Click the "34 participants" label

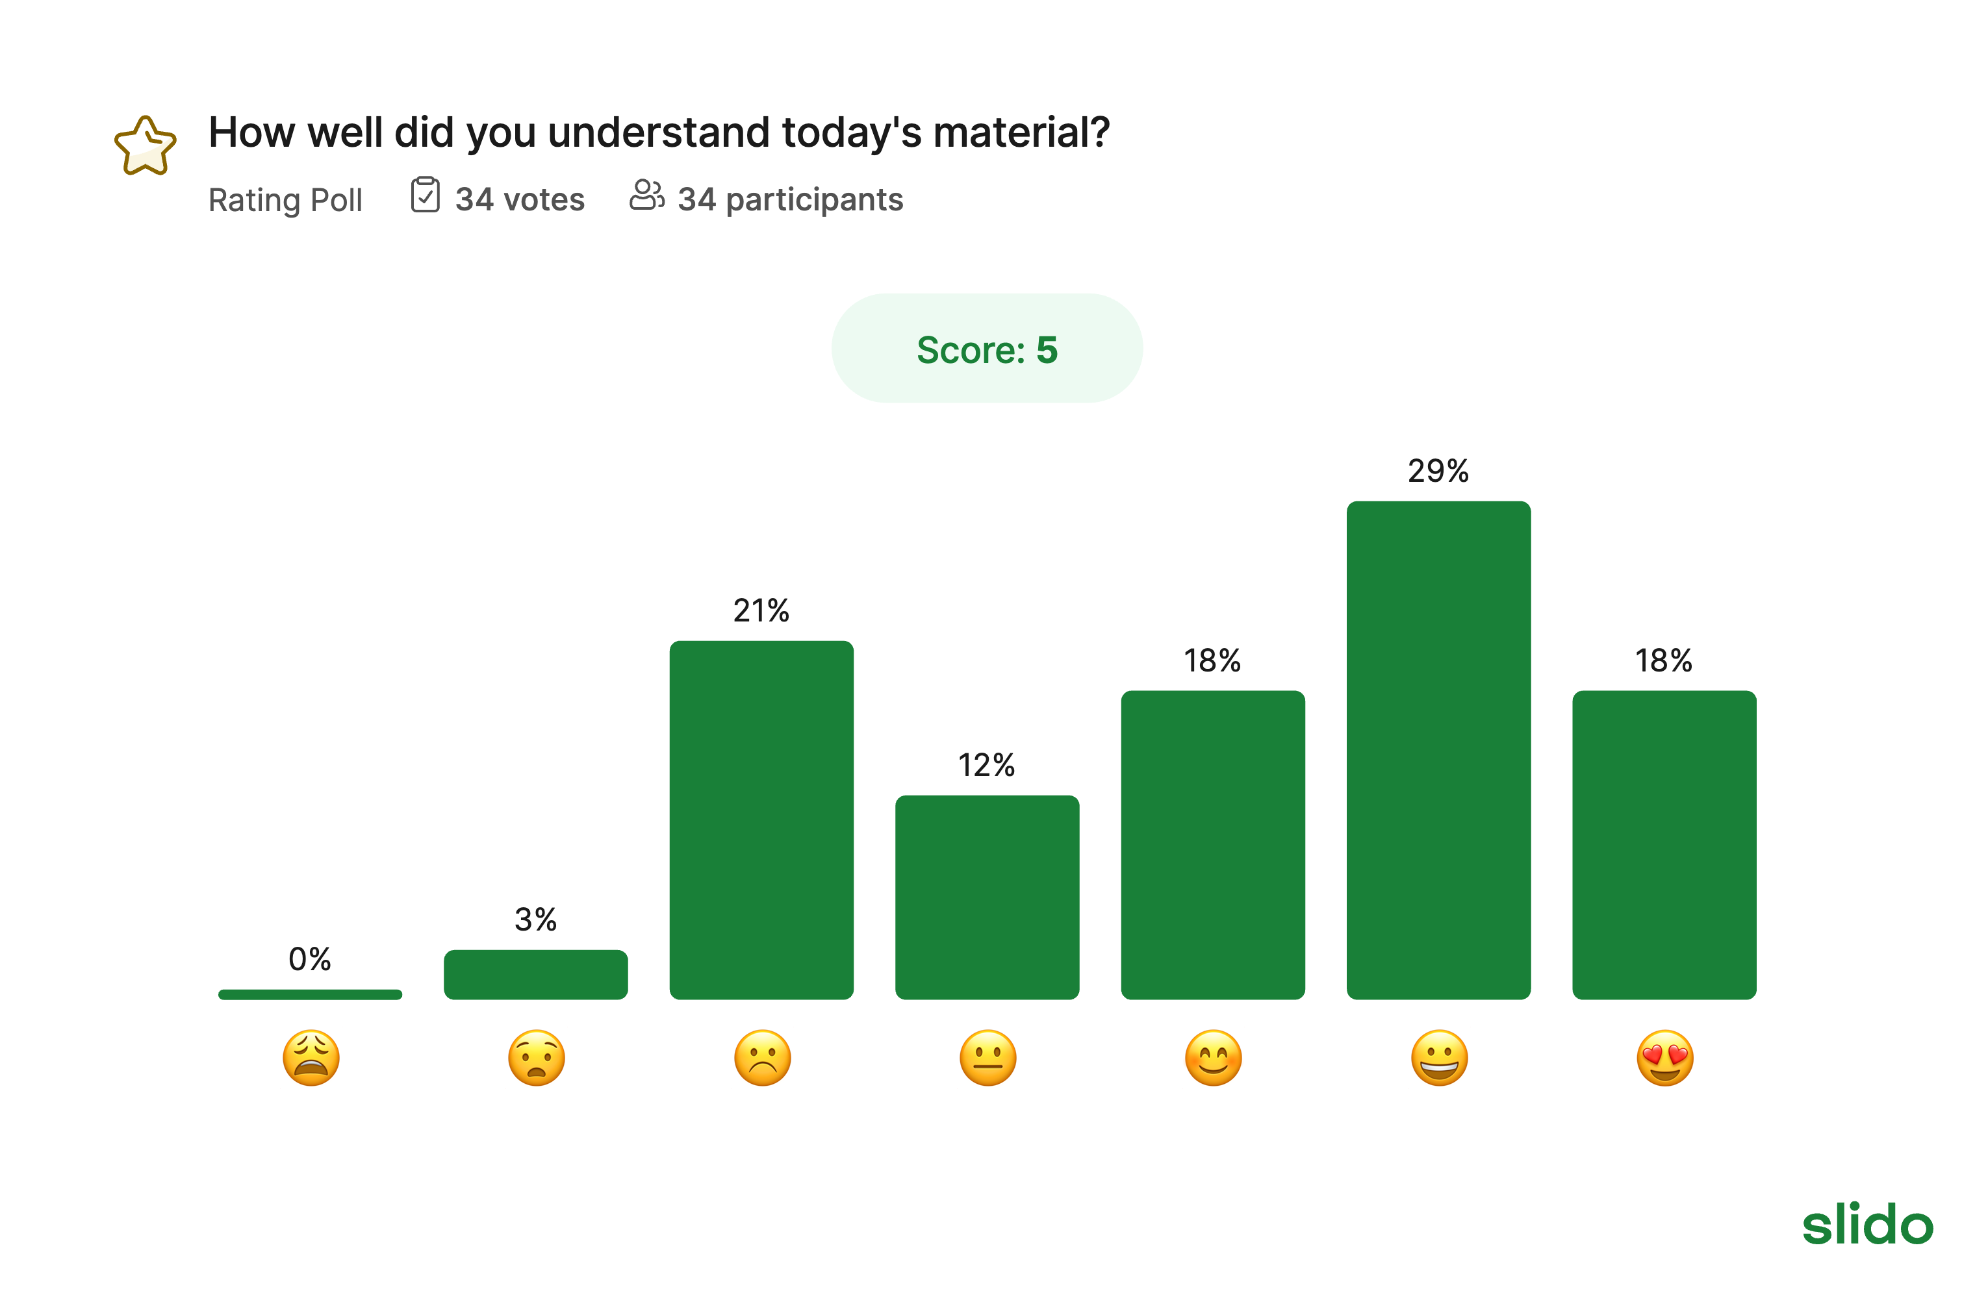(x=790, y=200)
